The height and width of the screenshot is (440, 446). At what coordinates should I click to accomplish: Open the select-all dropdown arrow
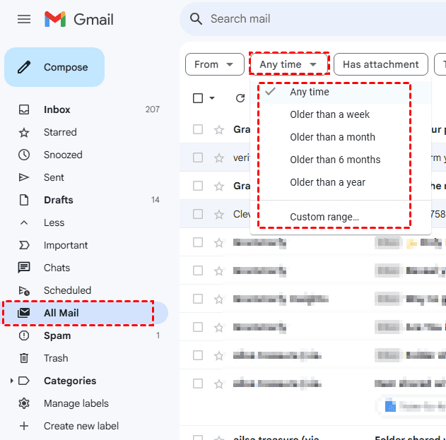[x=212, y=98]
